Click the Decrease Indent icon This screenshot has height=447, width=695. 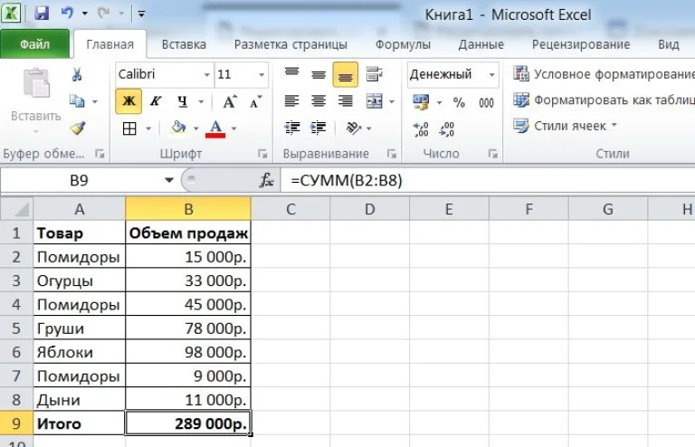point(291,128)
